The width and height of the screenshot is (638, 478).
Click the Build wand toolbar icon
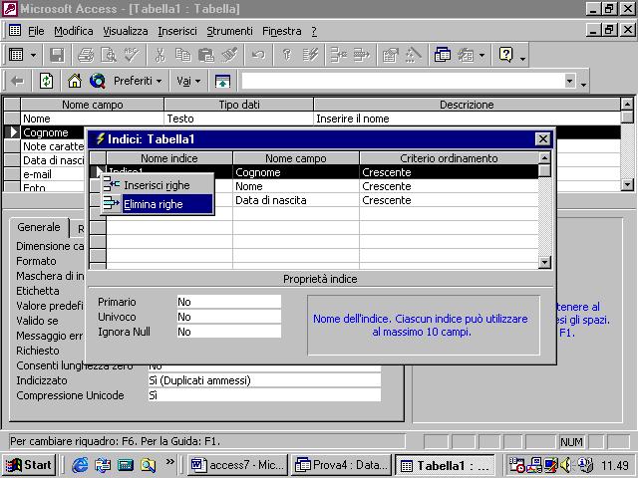[x=414, y=55]
